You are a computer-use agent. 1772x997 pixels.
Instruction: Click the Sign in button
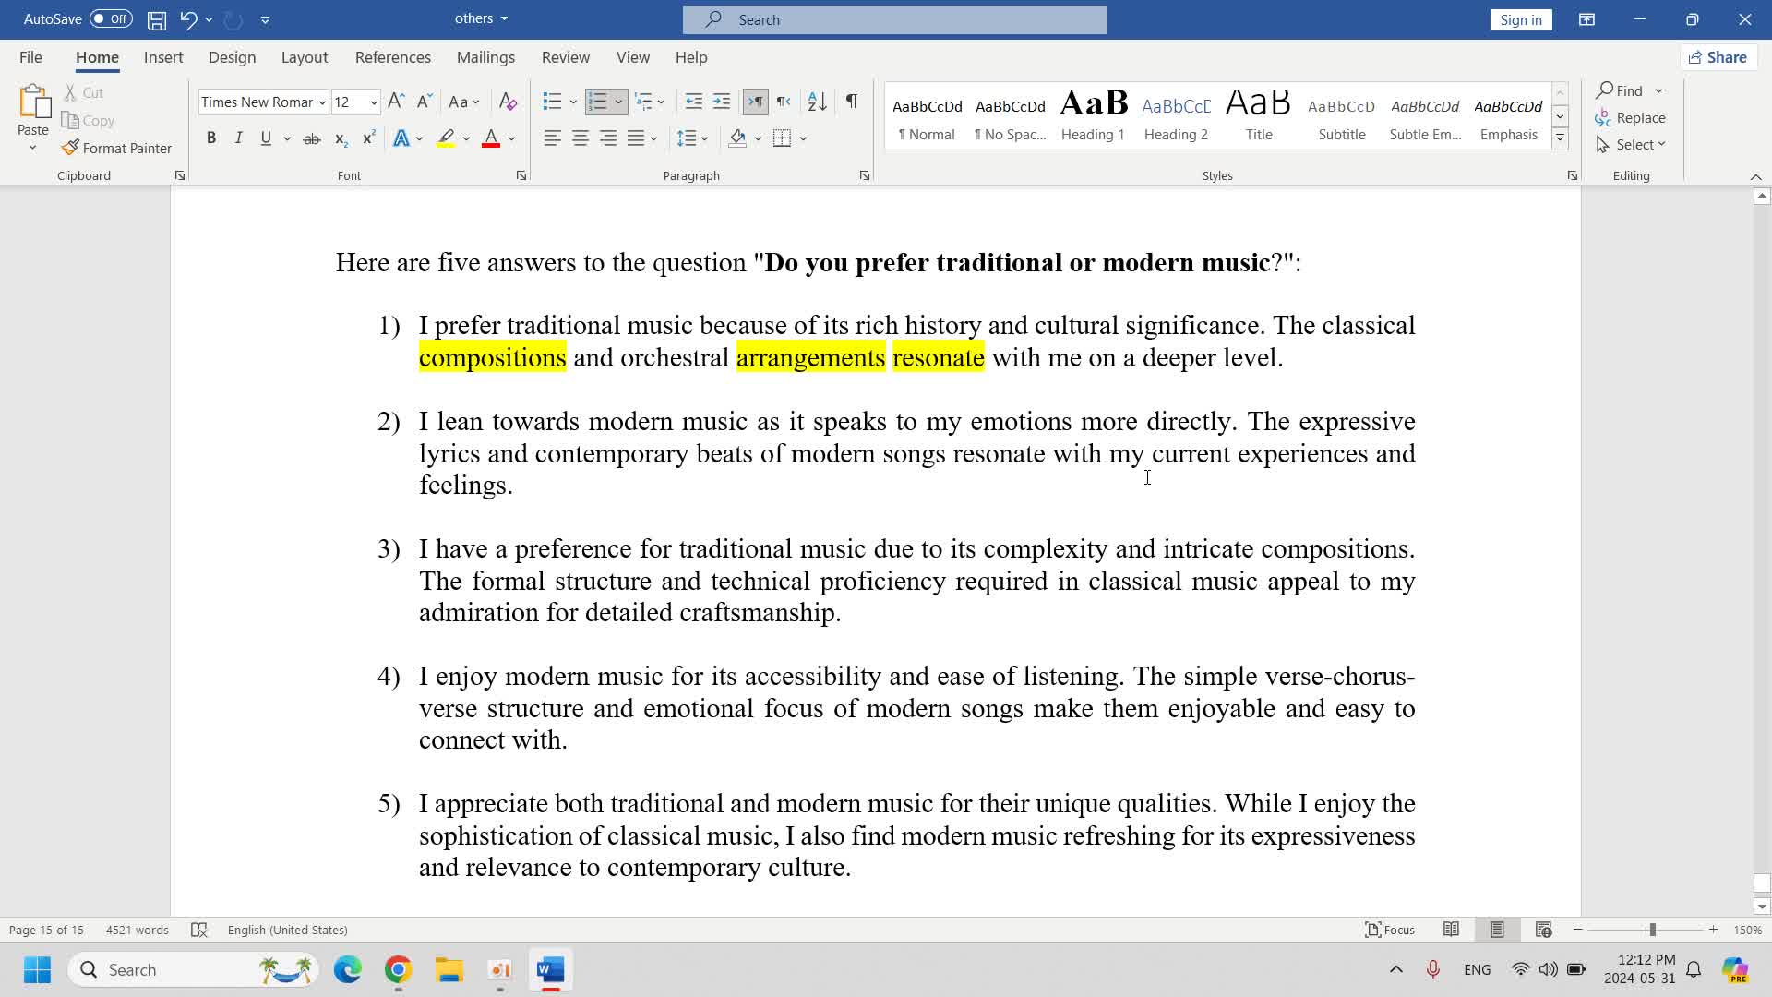point(1520,19)
